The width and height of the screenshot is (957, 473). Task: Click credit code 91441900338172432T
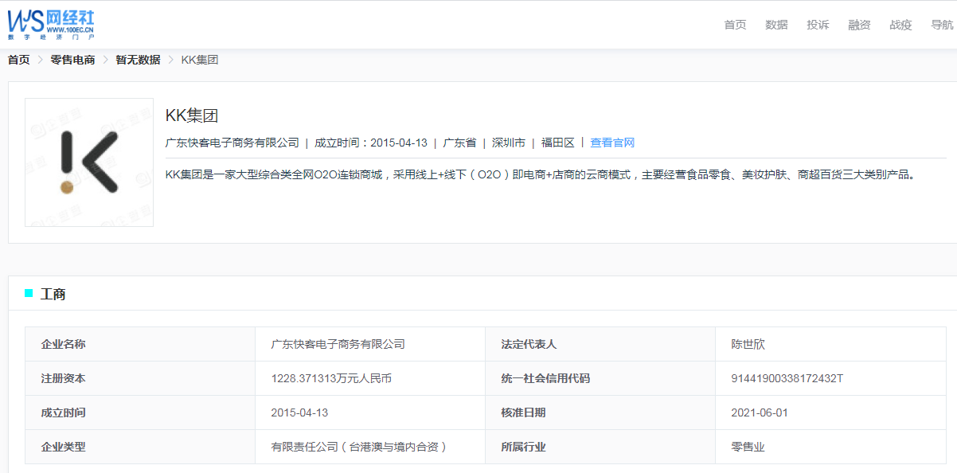coord(787,378)
